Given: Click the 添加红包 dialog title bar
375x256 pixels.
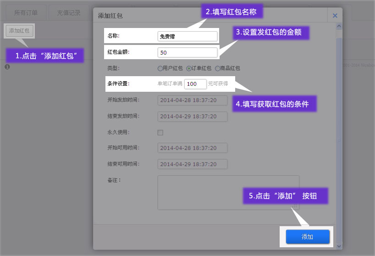Looking at the screenshot, I should point(206,16).
